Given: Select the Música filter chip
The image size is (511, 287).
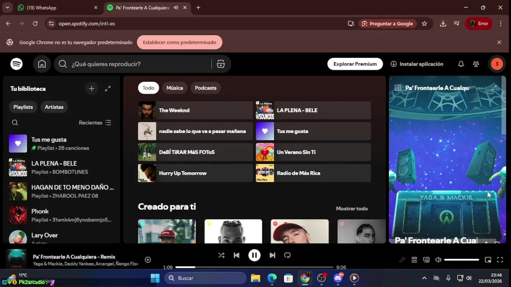Looking at the screenshot, I should (174, 88).
